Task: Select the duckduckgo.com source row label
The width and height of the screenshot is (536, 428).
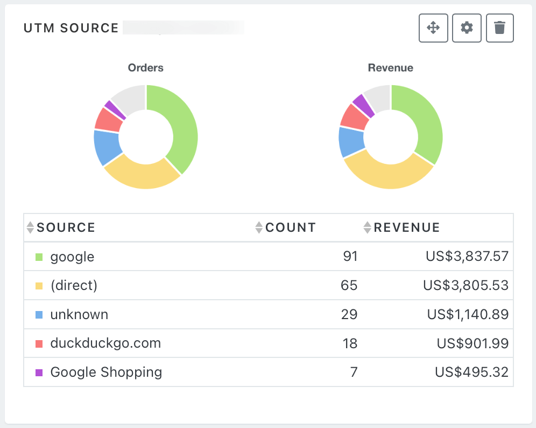Action: tap(105, 343)
